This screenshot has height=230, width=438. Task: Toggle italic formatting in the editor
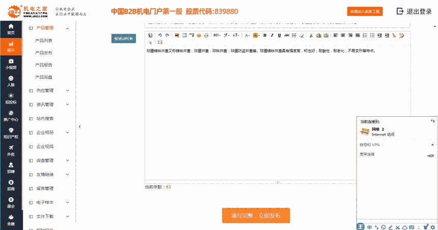click(272, 36)
